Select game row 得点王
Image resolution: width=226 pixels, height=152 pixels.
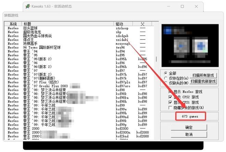(79, 40)
